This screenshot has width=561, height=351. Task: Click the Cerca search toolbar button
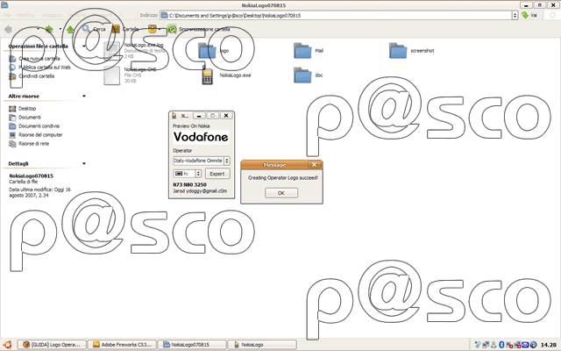coord(94,29)
